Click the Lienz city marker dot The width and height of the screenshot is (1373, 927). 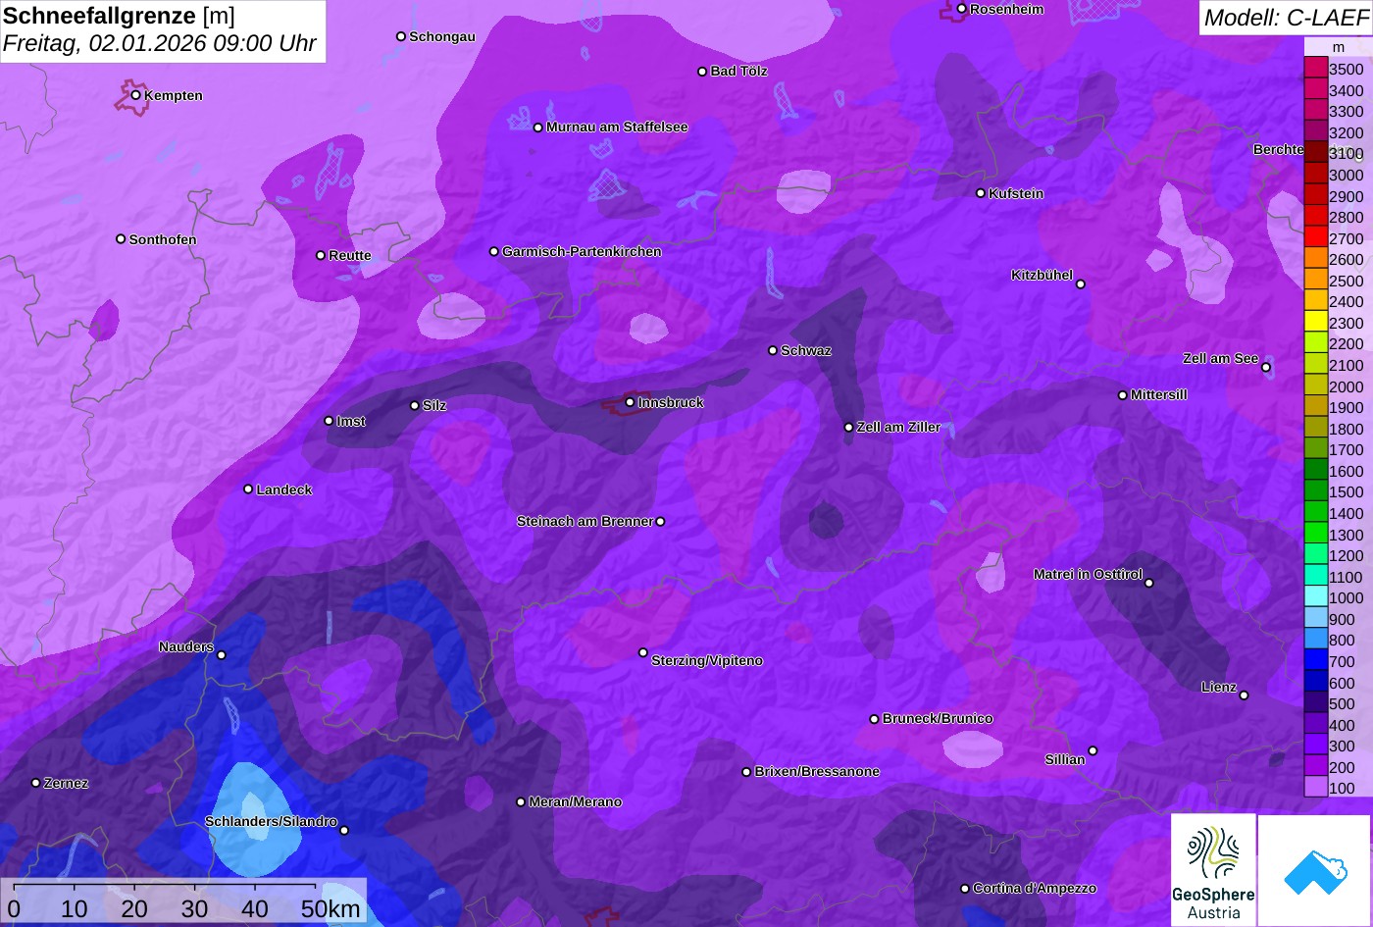click(1244, 695)
